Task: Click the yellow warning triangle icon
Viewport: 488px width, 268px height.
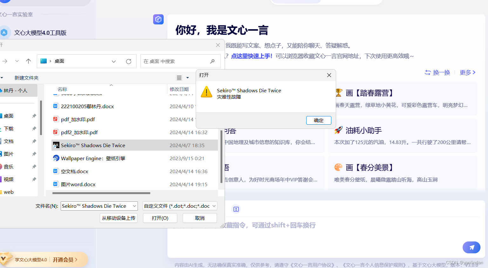Action: point(207,92)
